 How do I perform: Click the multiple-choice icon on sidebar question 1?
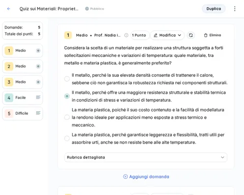pyautogui.click(x=38, y=50)
